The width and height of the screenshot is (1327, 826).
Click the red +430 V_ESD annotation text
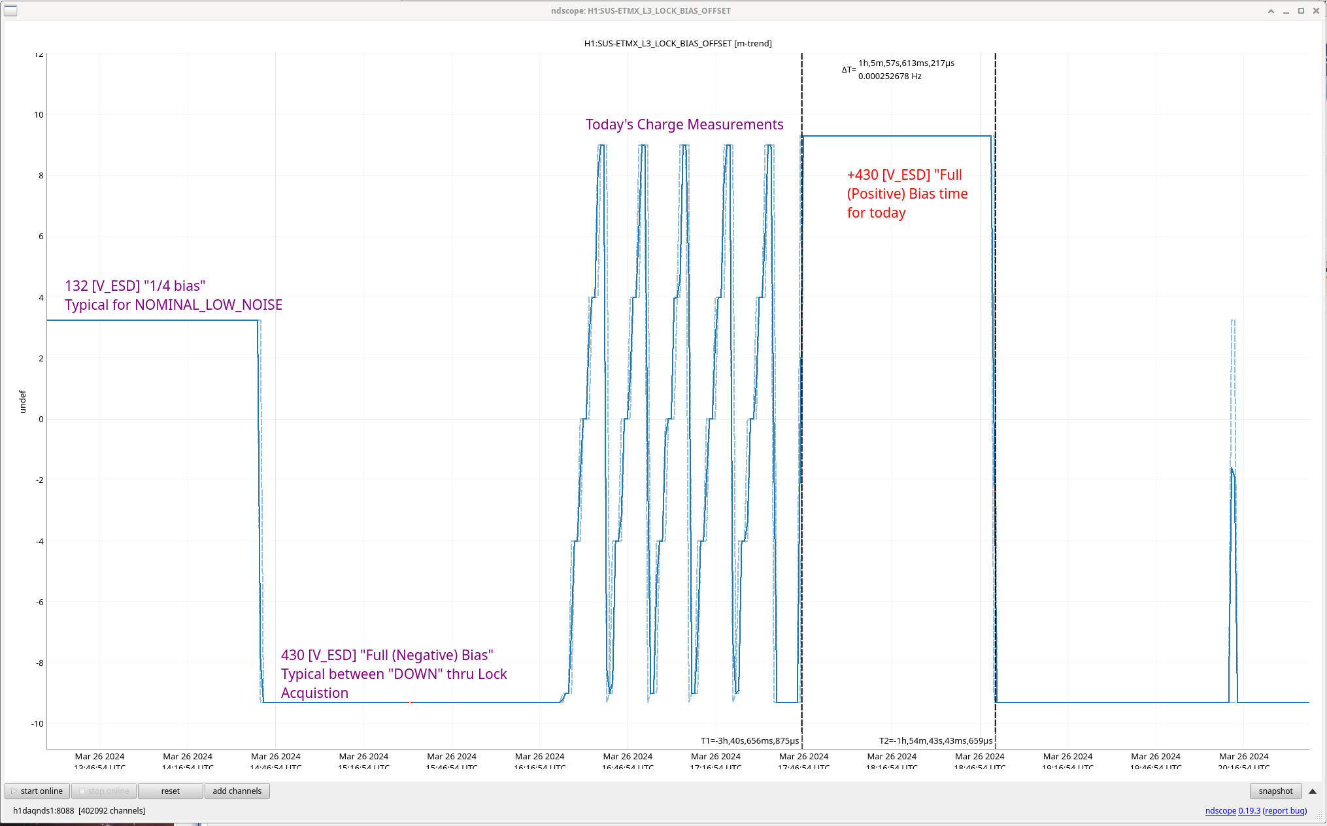click(907, 194)
